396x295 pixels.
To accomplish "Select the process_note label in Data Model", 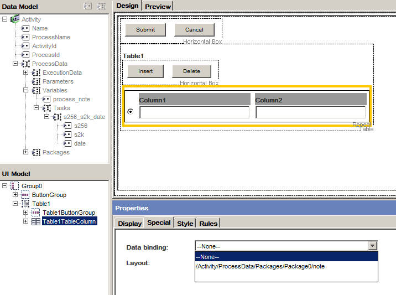I will pyautogui.click(x=71, y=99).
